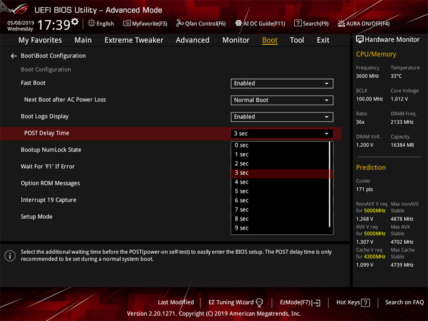Screen dimensions: 428x321
Task: Click the 16384 MB capacity value
Action: pyautogui.click(x=402, y=145)
